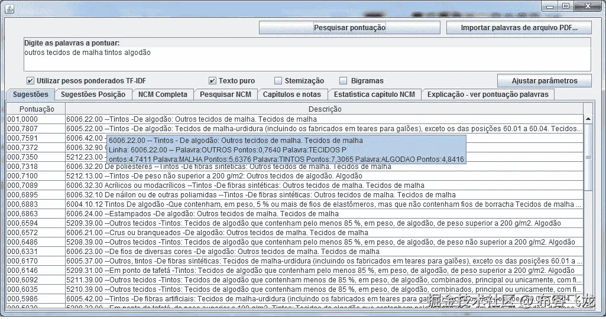This screenshot has width=606, height=319.
Task: Select row 5212.13.00 Tintos peso não superior
Action: tap(295, 176)
